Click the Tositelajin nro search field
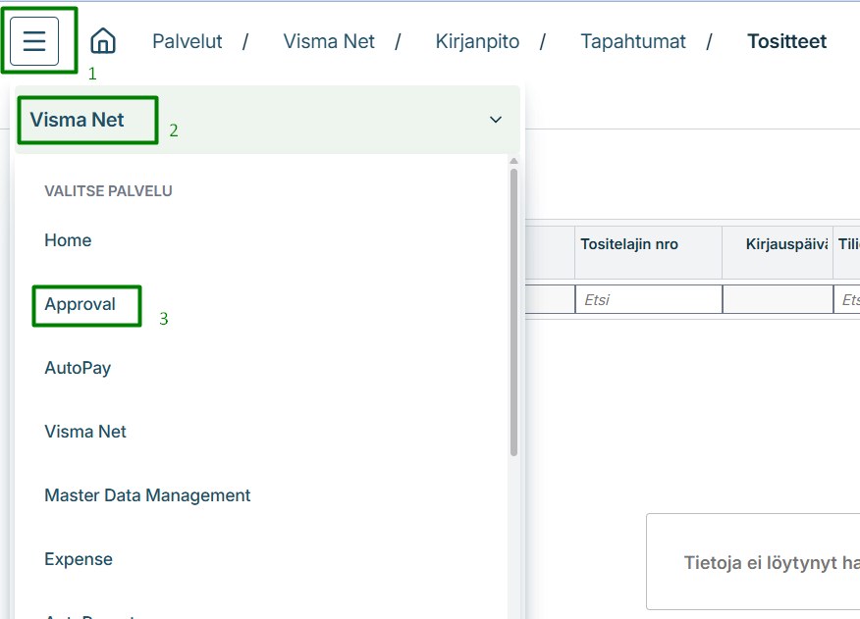860x619 pixels. (648, 299)
